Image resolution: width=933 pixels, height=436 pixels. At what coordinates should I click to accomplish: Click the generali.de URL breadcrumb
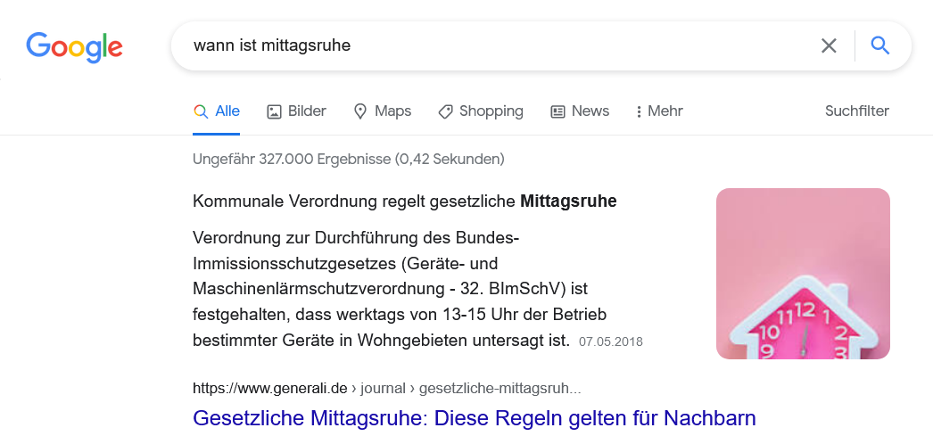387,389
